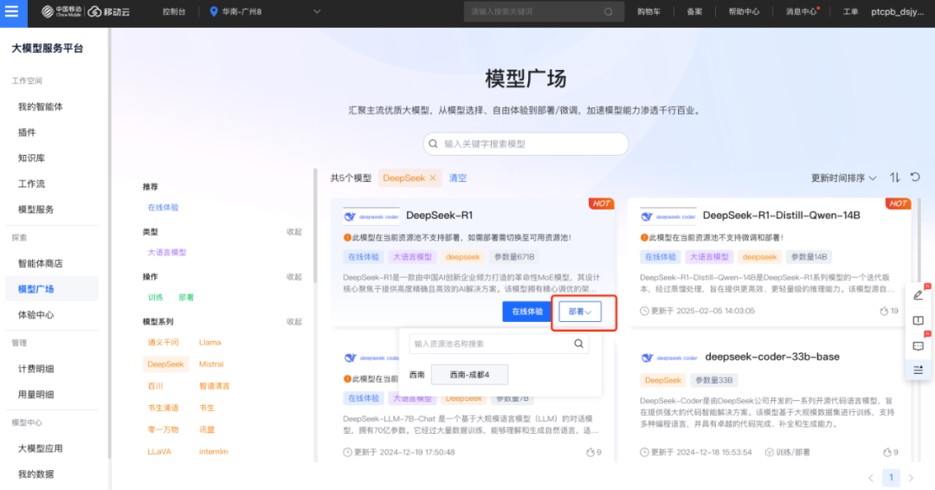
Task: Open 帮助中心 in the header
Action: 744,12
